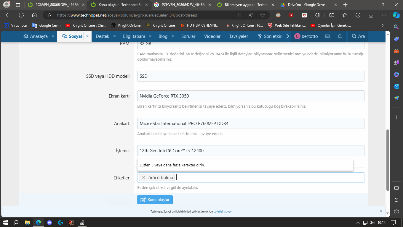Open browser history icon
403x227 pixels.
tap(358, 15)
